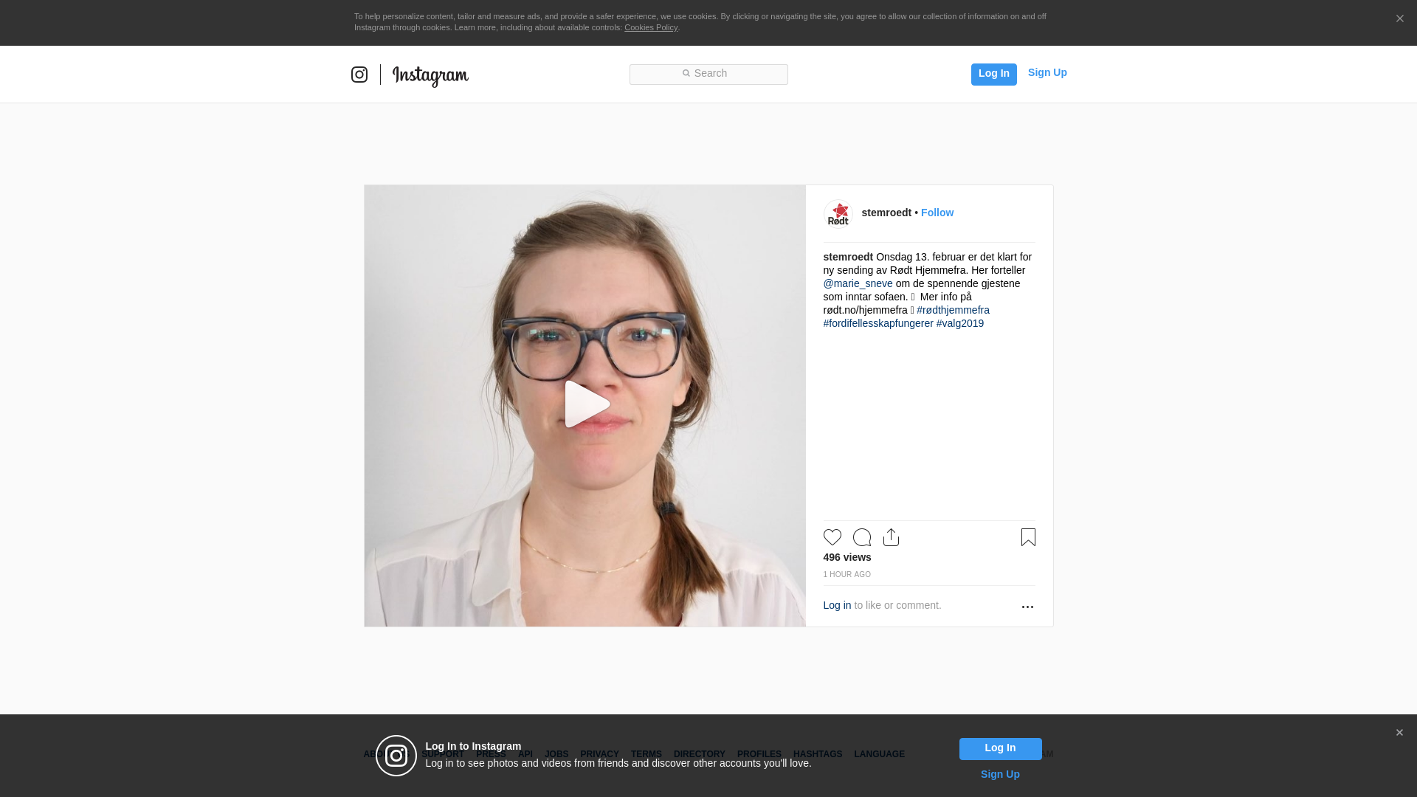The height and width of the screenshot is (797, 1417).
Task: Click Log In button in bottom banner
Action: click(x=1000, y=748)
